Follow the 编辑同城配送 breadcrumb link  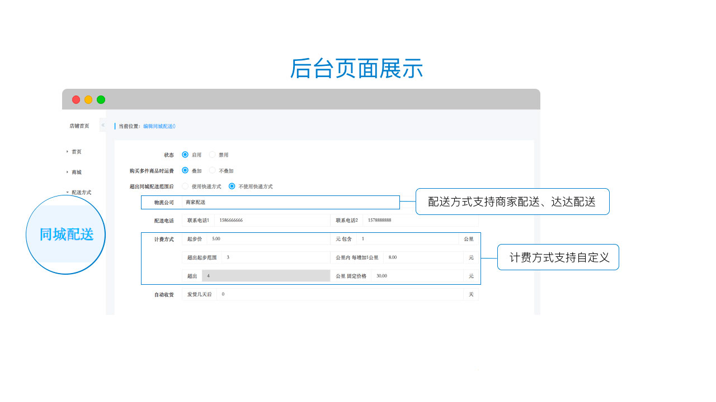159,126
